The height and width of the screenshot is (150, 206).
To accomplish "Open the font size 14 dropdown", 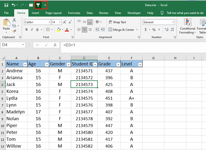I will point(60,22).
